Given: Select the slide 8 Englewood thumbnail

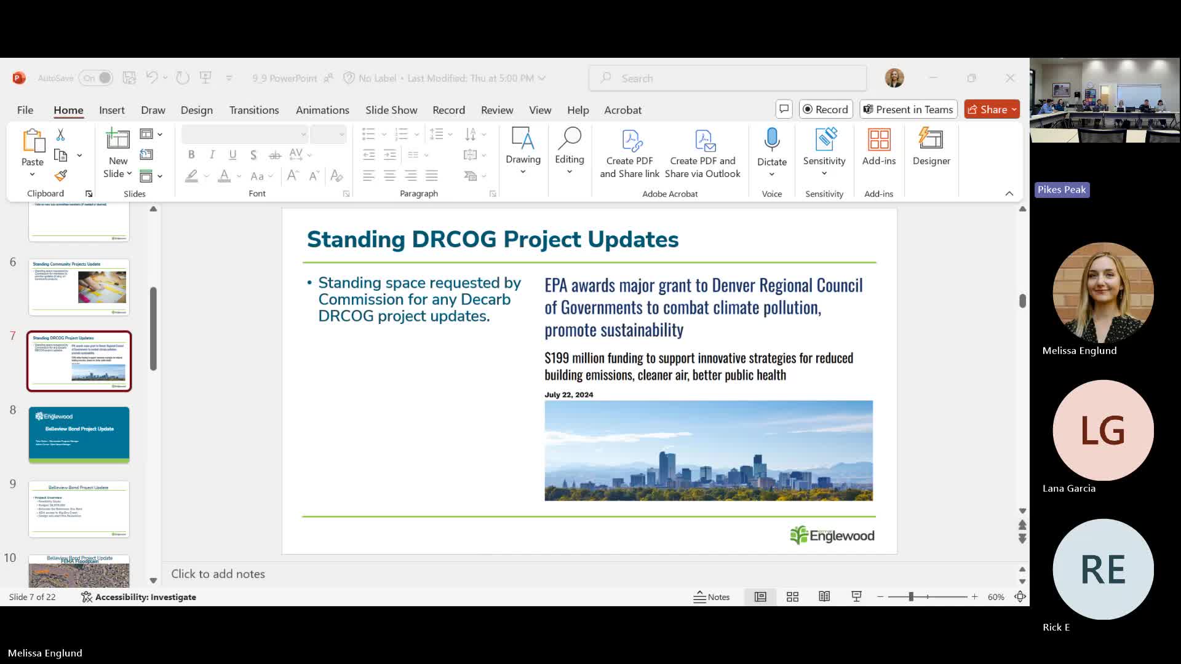Looking at the screenshot, I should (79, 435).
